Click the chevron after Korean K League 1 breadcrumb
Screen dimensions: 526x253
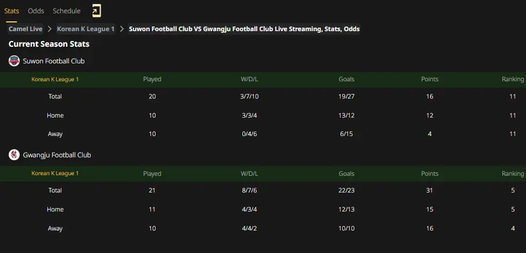coord(122,29)
